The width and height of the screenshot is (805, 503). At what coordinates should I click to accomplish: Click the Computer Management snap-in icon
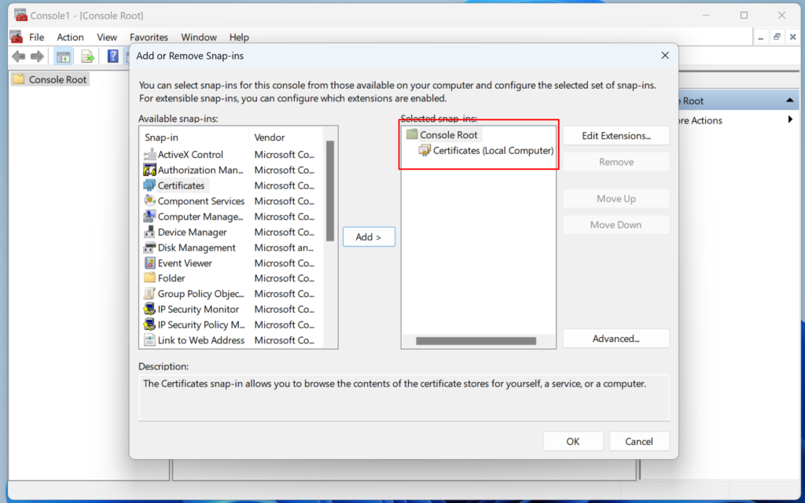click(149, 217)
